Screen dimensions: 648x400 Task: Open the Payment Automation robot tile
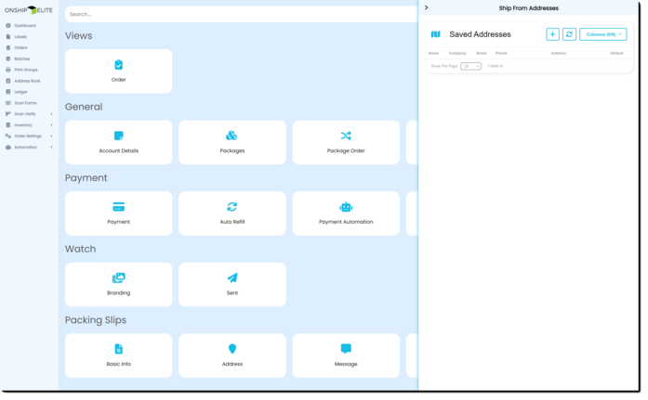tap(346, 213)
